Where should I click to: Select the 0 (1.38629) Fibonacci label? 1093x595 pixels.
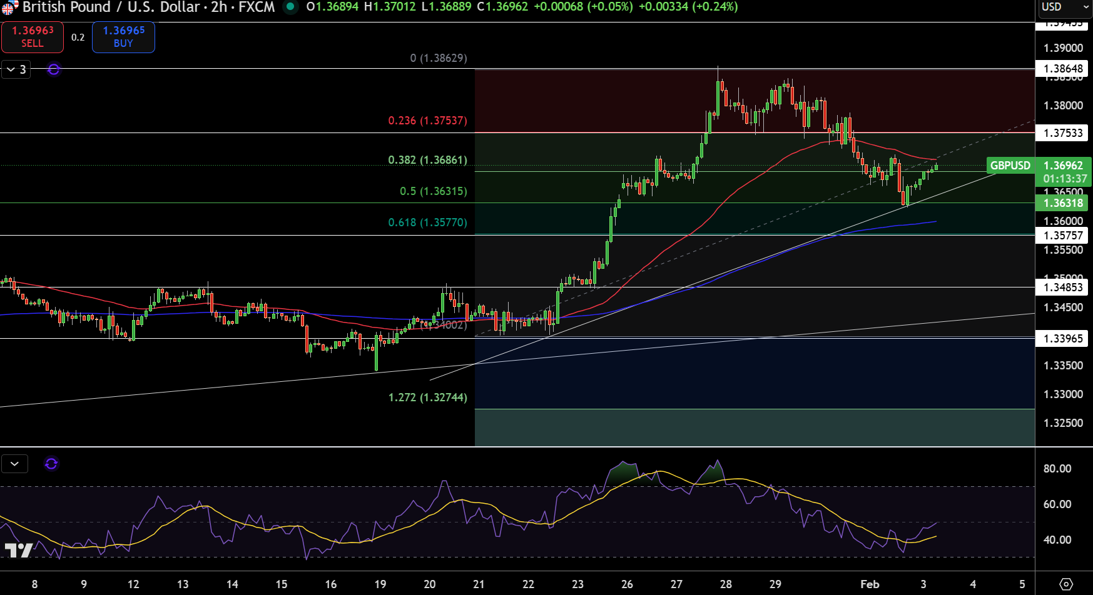[x=439, y=58]
